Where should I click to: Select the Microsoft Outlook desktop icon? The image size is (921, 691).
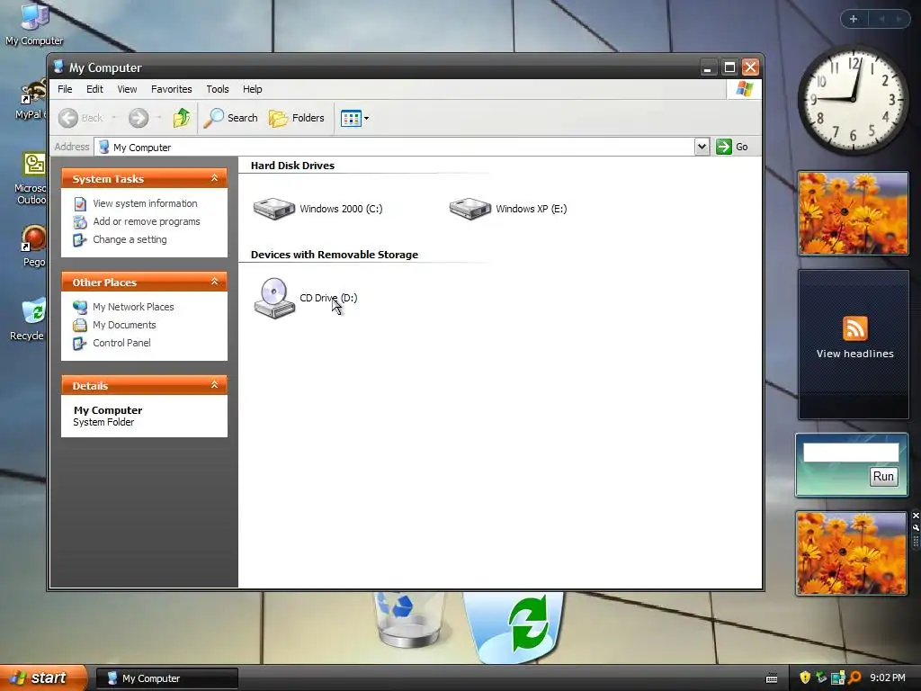(31, 179)
